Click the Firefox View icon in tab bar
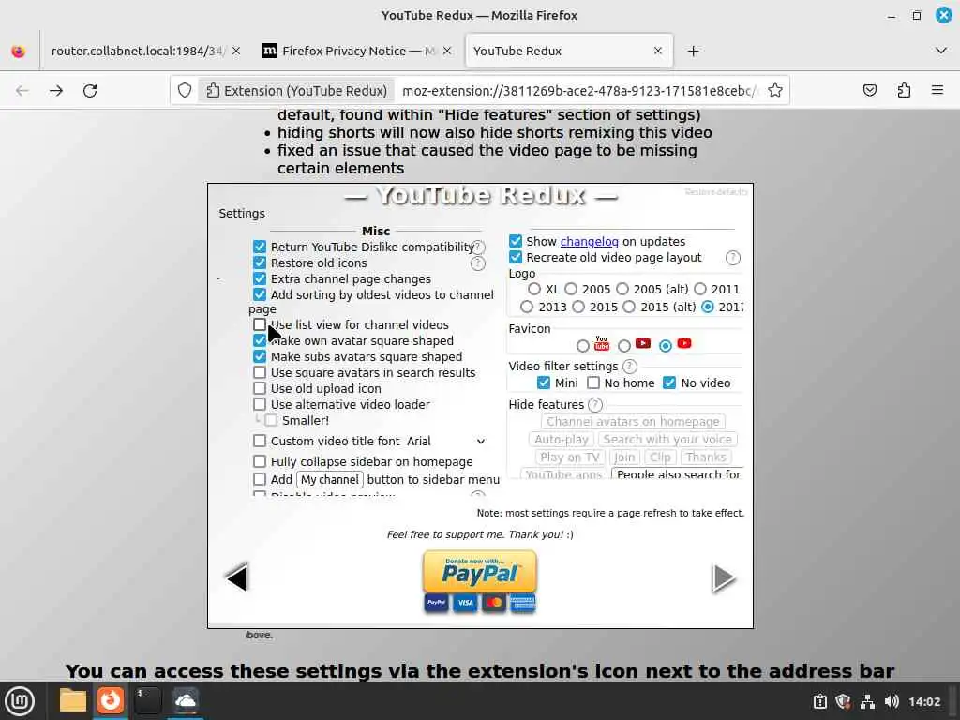 pyautogui.click(x=19, y=52)
